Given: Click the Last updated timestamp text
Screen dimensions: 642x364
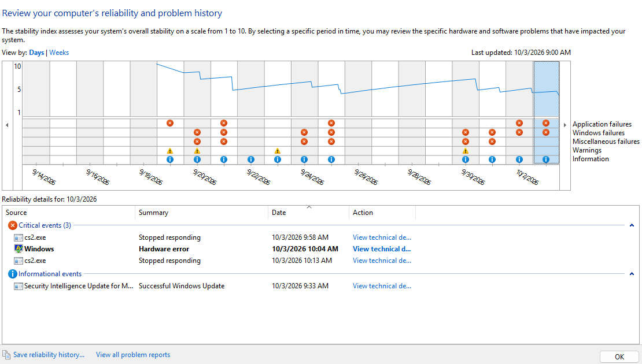Looking at the screenshot, I should (521, 53).
